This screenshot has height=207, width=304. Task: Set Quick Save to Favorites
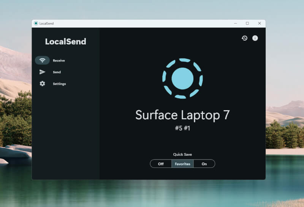[x=182, y=164]
